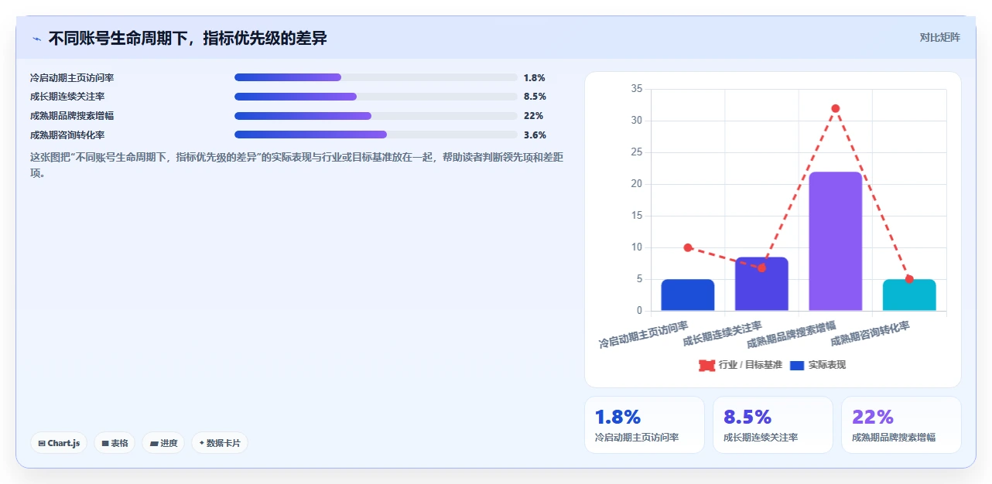
Task: Click the 成熟期咨询转化率 progress bar
Action: [376, 135]
